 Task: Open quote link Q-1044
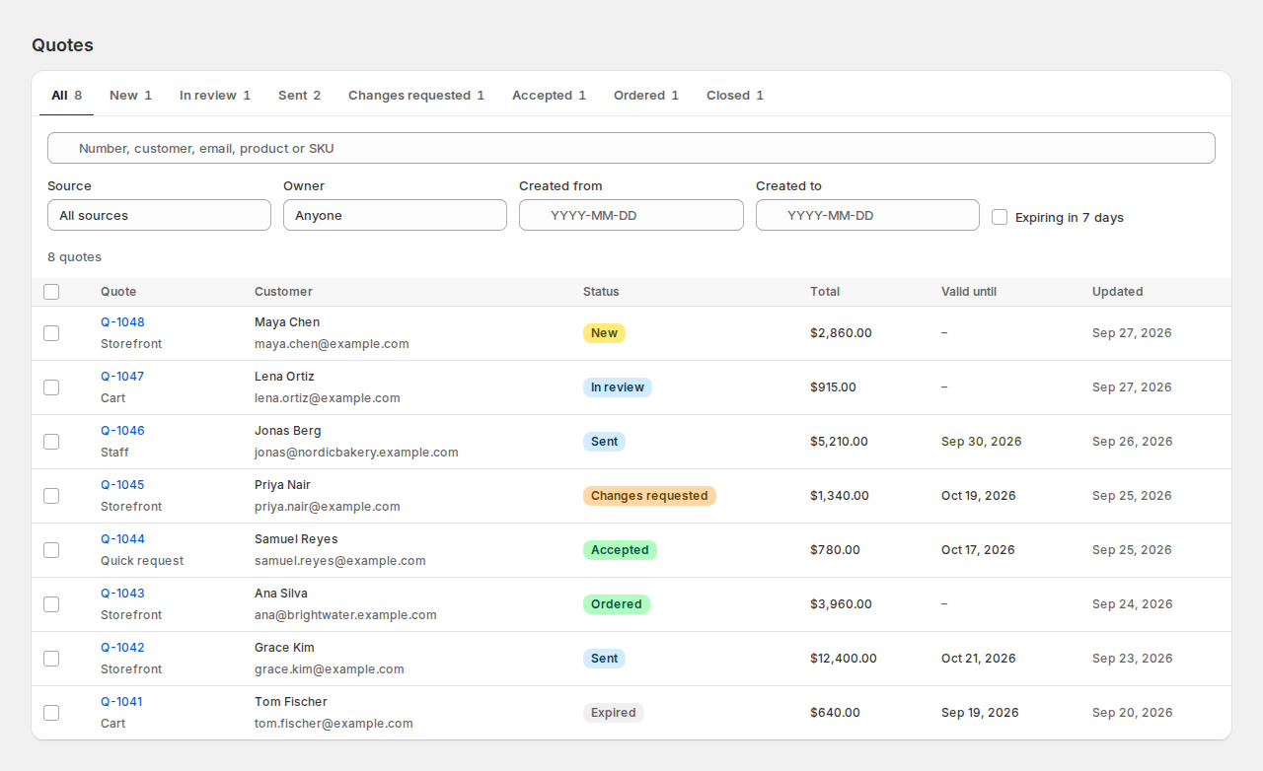point(122,539)
